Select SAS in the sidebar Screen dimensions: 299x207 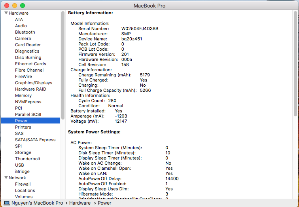[x=19, y=133]
